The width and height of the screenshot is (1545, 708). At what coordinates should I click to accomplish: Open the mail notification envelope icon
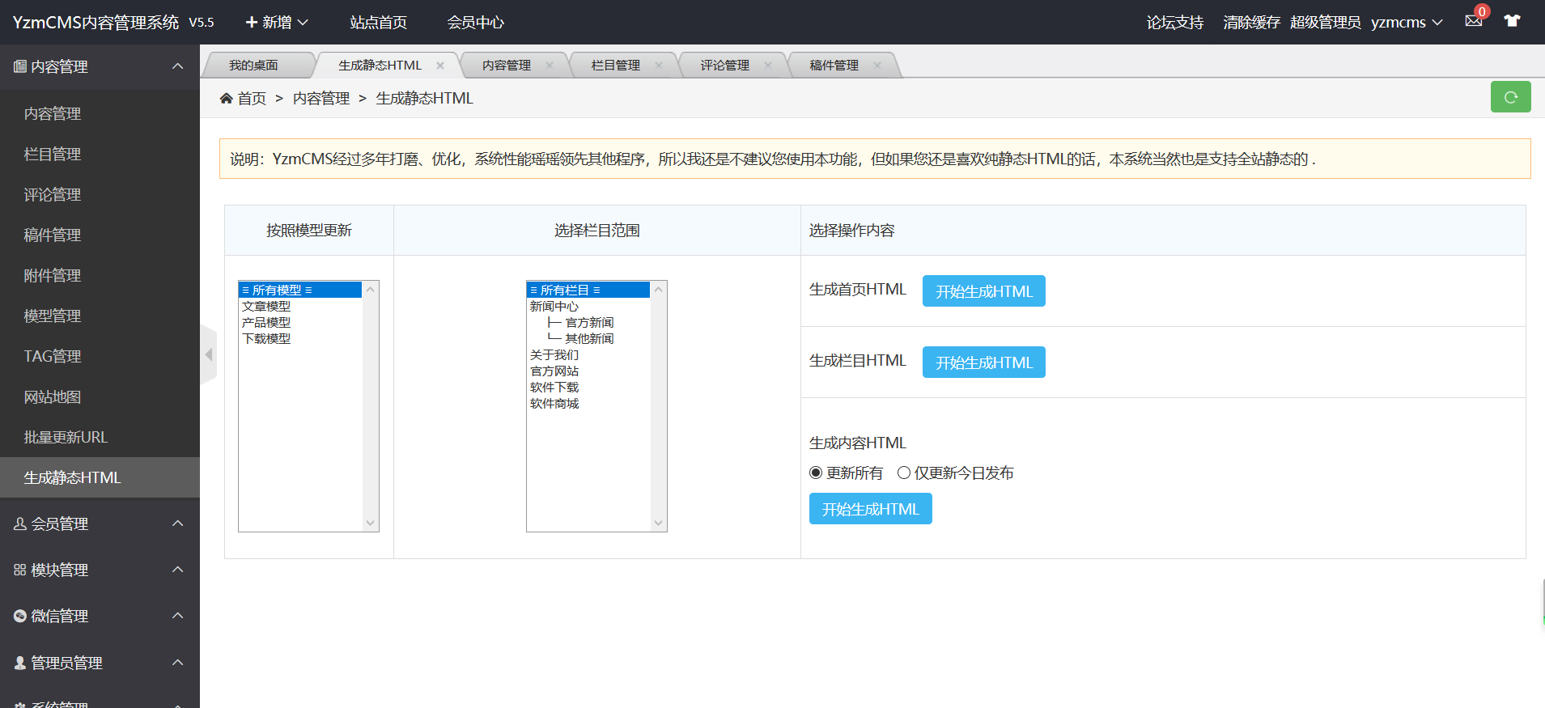[x=1473, y=21]
